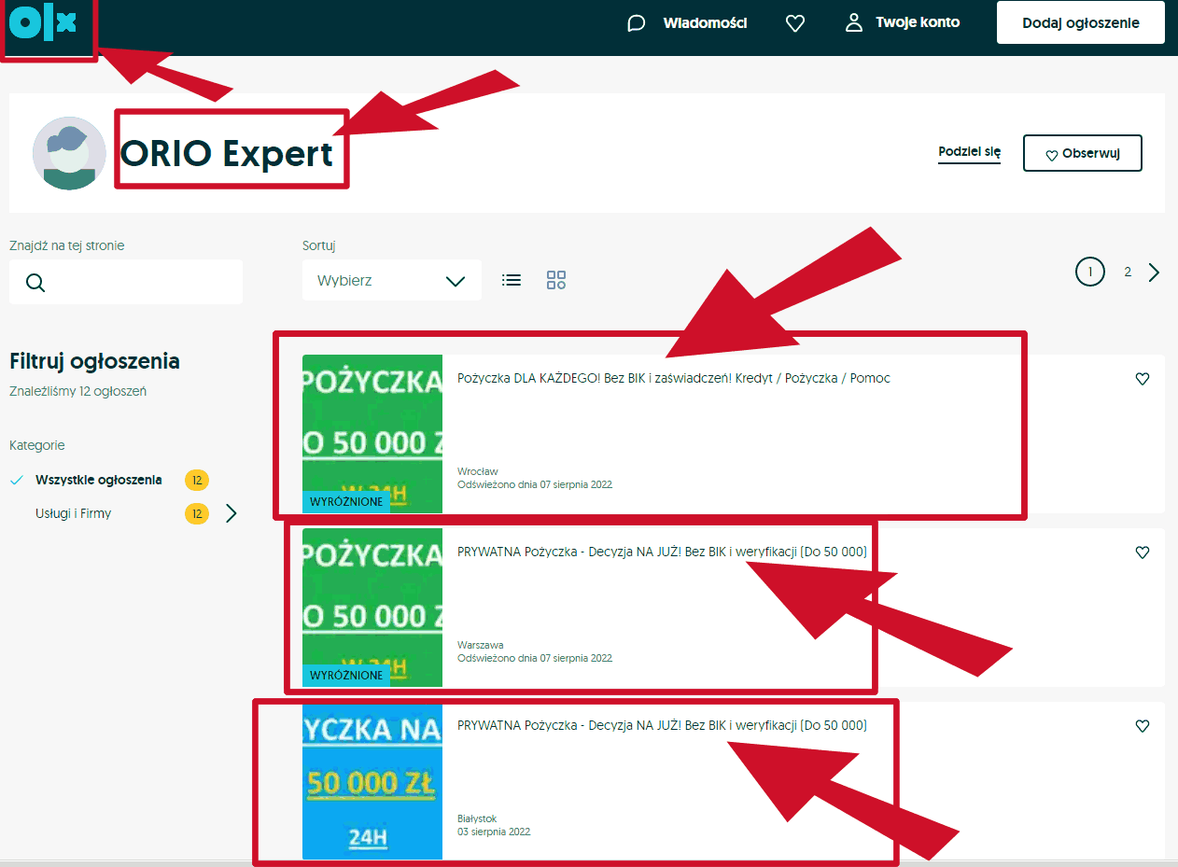This screenshot has width=1178, height=867.
Task: Click the OLX logo
Action: click(x=42, y=25)
